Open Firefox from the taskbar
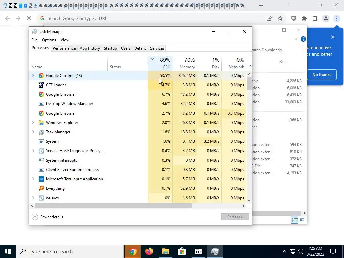Screen dimensions: 344x258 click(x=149, y=251)
